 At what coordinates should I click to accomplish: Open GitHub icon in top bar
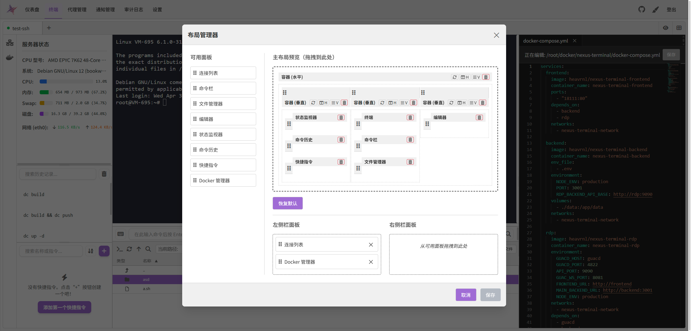pyautogui.click(x=642, y=9)
